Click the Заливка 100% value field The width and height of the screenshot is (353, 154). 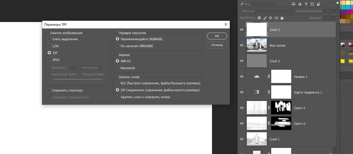[x=328, y=18]
